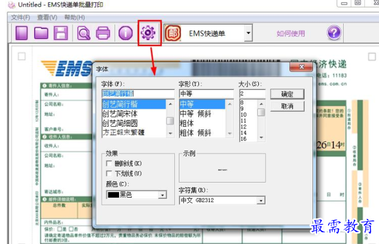Click the printer icon
379x244 pixels.
tap(103, 33)
